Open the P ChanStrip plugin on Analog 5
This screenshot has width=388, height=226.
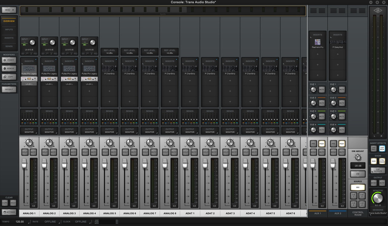pyautogui.click(x=109, y=68)
